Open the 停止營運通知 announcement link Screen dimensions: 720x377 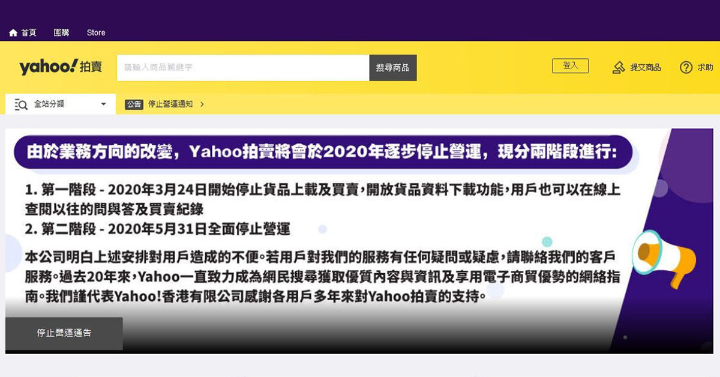170,104
